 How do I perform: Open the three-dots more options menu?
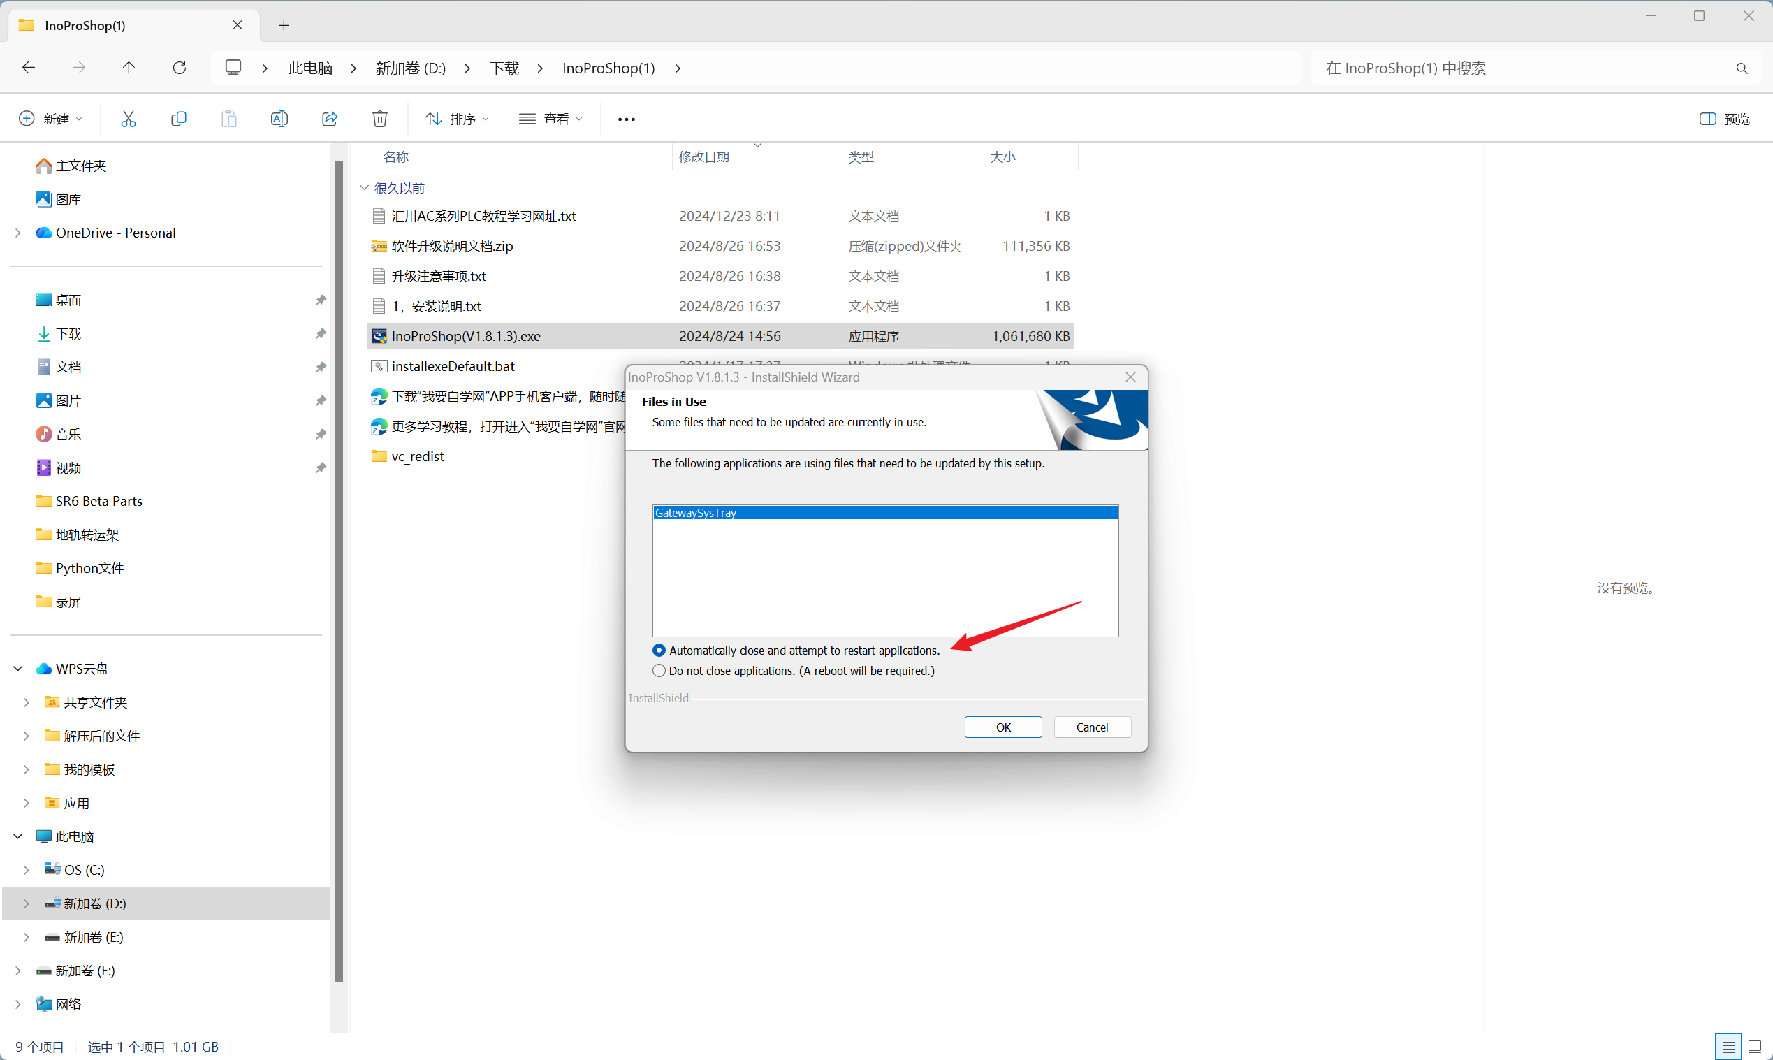pos(626,119)
